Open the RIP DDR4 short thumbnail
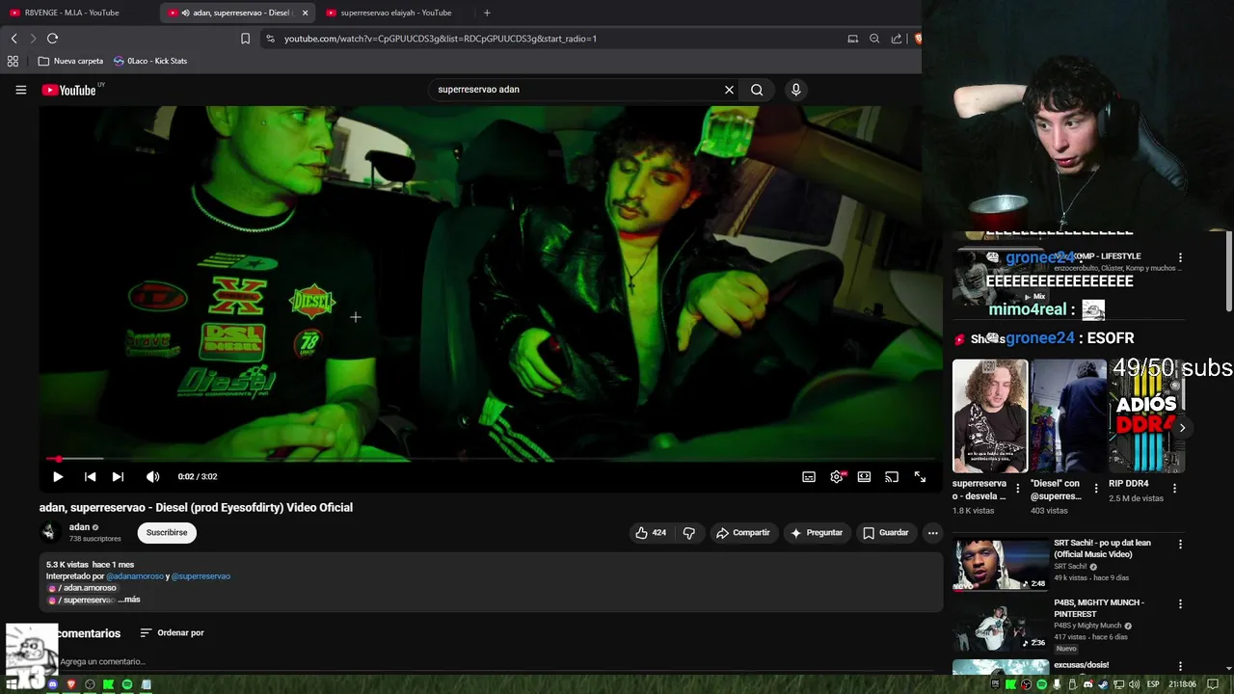Image resolution: width=1234 pixels, height=694 pixels. click(x=1146, y=416)
